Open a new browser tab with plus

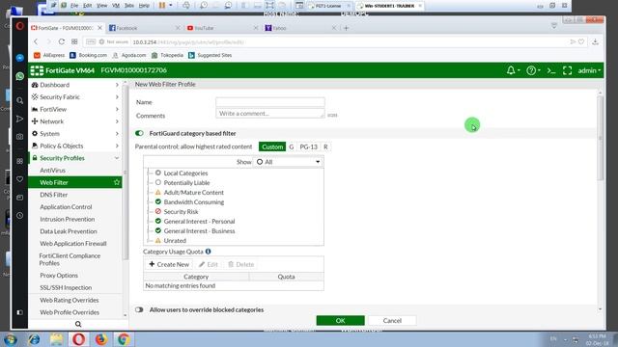coord(346,28)
